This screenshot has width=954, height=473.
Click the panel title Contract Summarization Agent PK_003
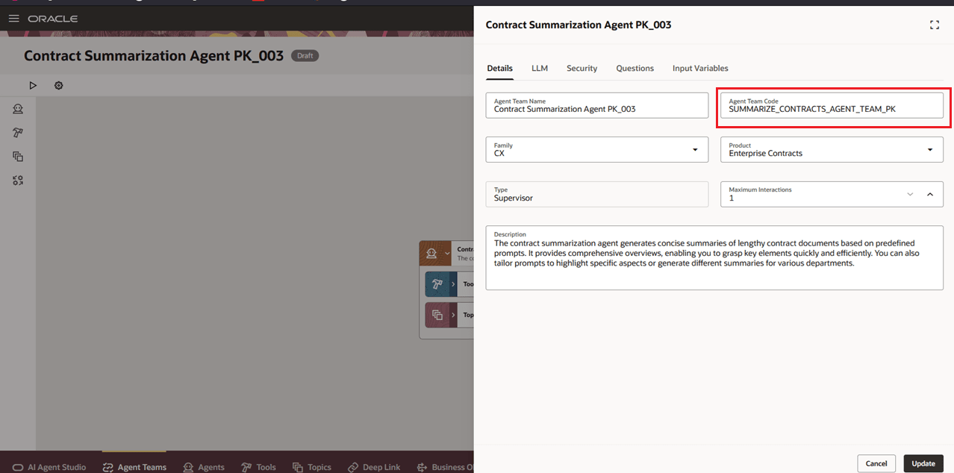(579, 25)
